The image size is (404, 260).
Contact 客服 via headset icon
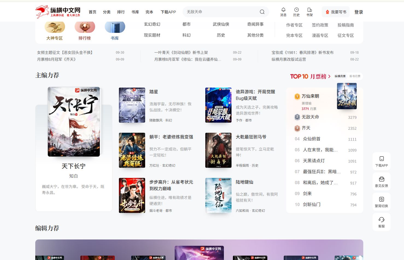(x=381, y=219)
